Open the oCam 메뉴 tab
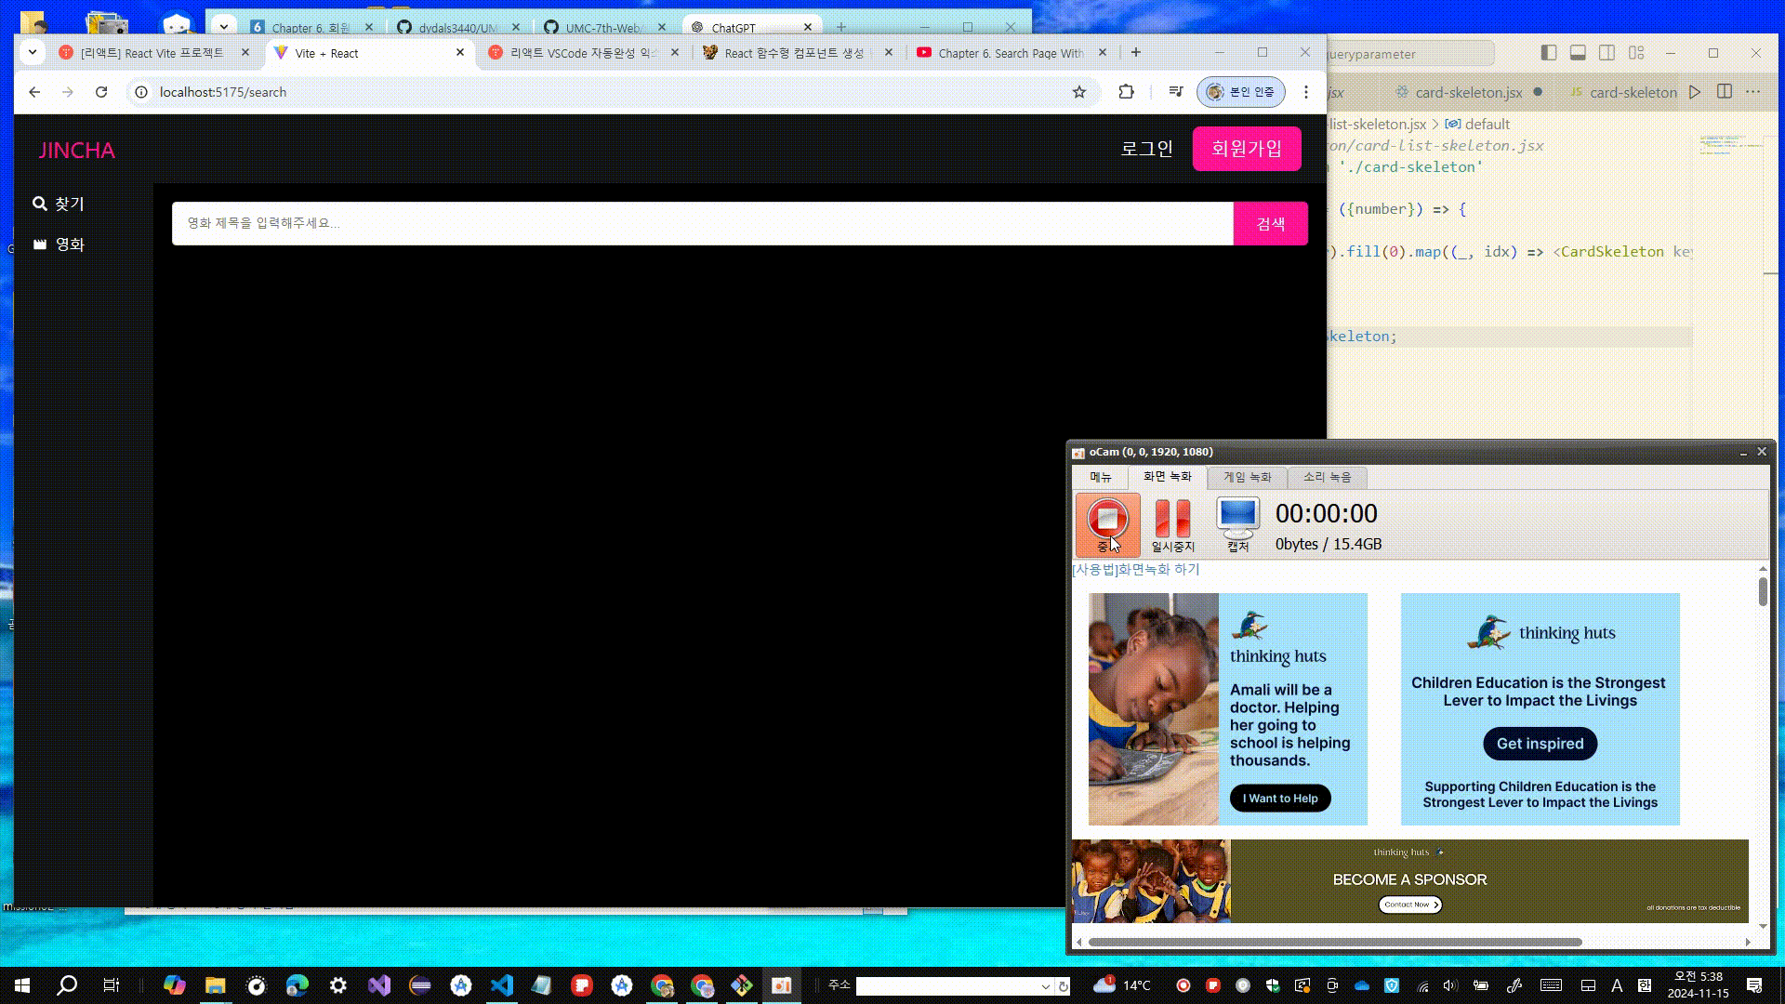The height and width of the screenshot is (1004, 1785). 1101,477
